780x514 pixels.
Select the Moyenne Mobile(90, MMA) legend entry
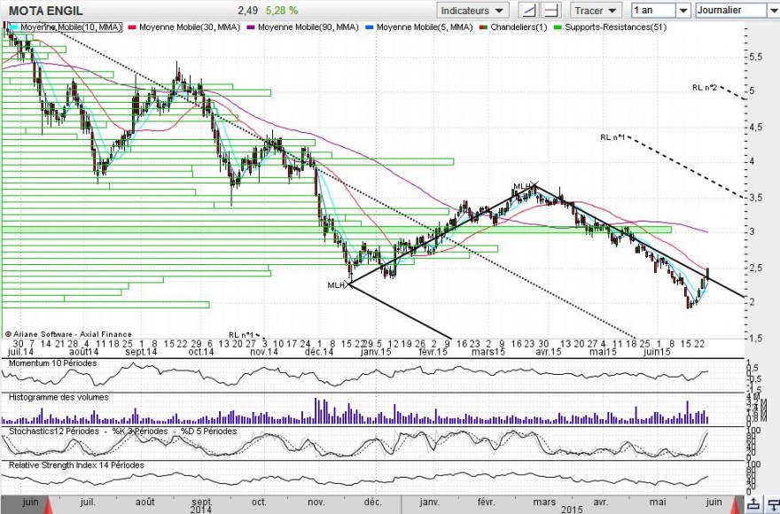[302, 27]
